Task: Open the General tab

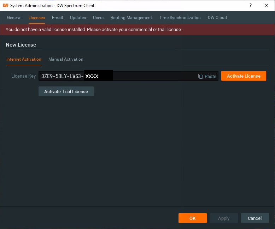Action: (14, 18)
